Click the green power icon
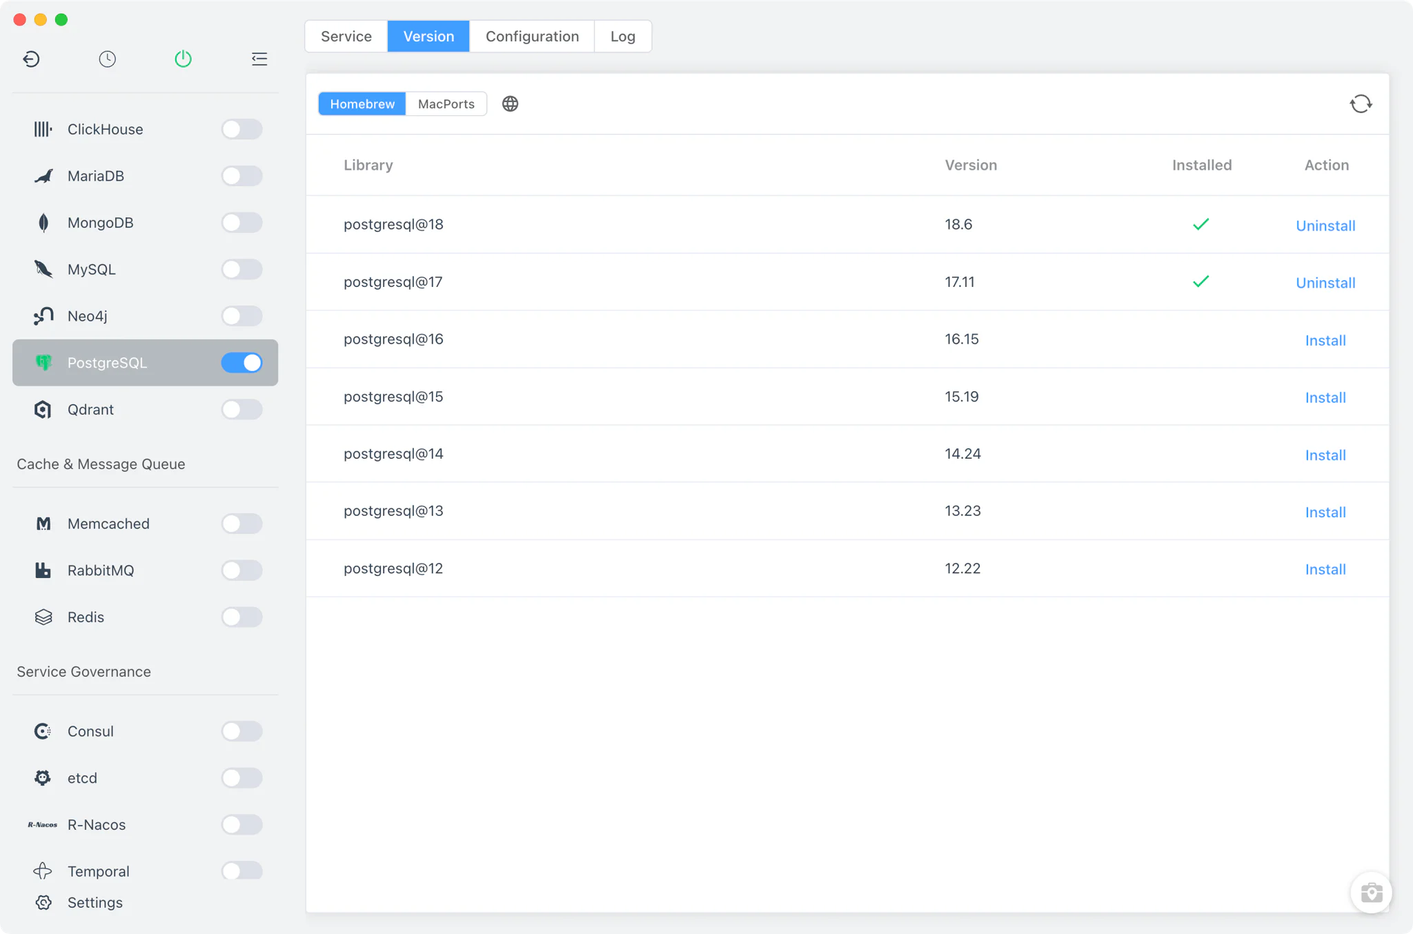 click(183, 59)
